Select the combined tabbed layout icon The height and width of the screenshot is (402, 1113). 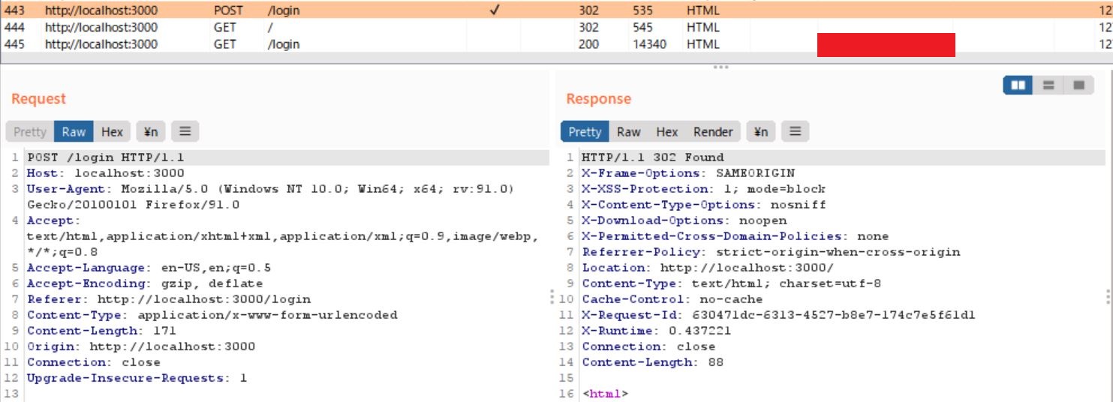pos(1078,85)
